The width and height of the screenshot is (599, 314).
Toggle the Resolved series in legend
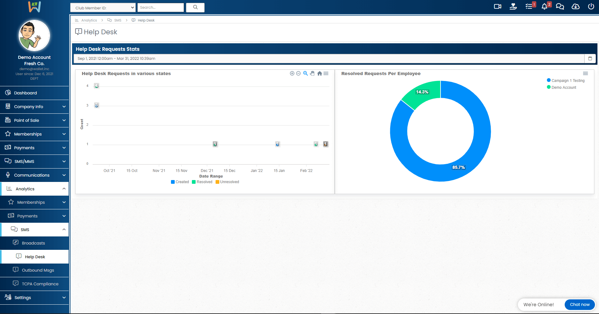click(202, 182)
